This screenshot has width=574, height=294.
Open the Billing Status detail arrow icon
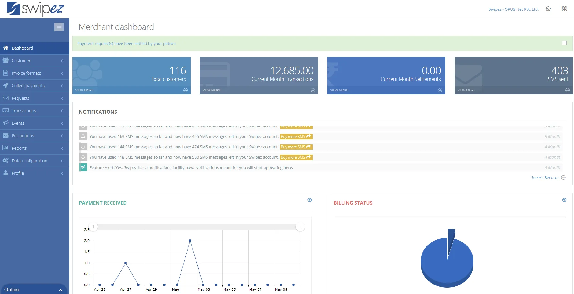[x=564, y=200]
